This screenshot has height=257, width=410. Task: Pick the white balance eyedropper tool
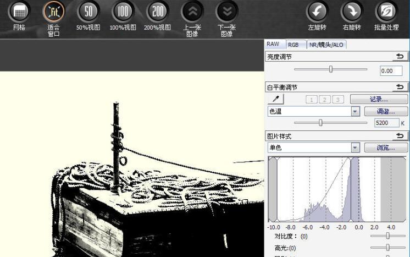pyautogui.click(x=276, y=99)
